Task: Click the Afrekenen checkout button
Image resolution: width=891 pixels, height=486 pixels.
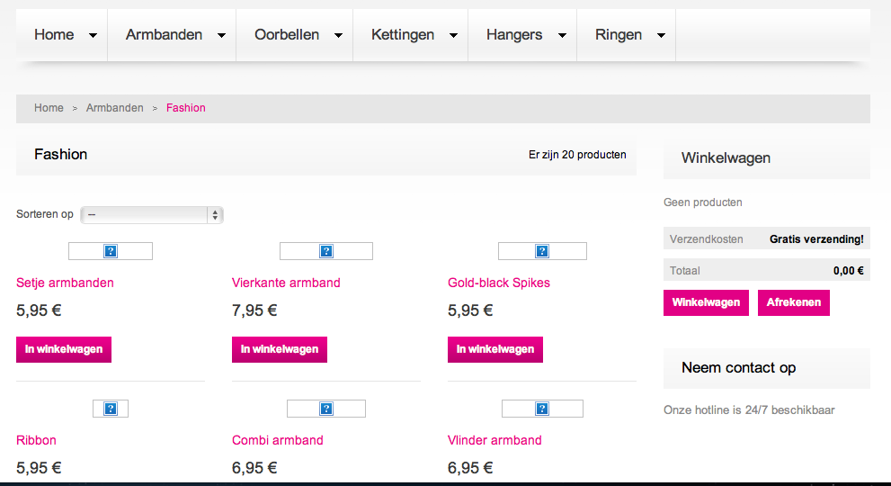Action: tap(794, 302)
